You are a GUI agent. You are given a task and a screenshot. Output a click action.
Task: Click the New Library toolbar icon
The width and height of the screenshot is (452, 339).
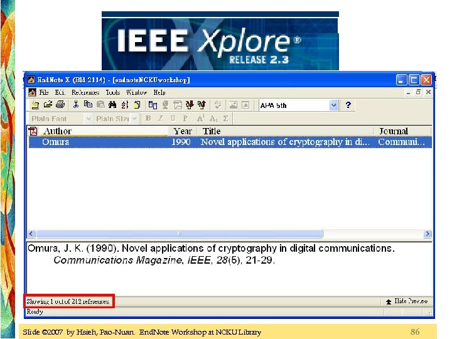35,105
